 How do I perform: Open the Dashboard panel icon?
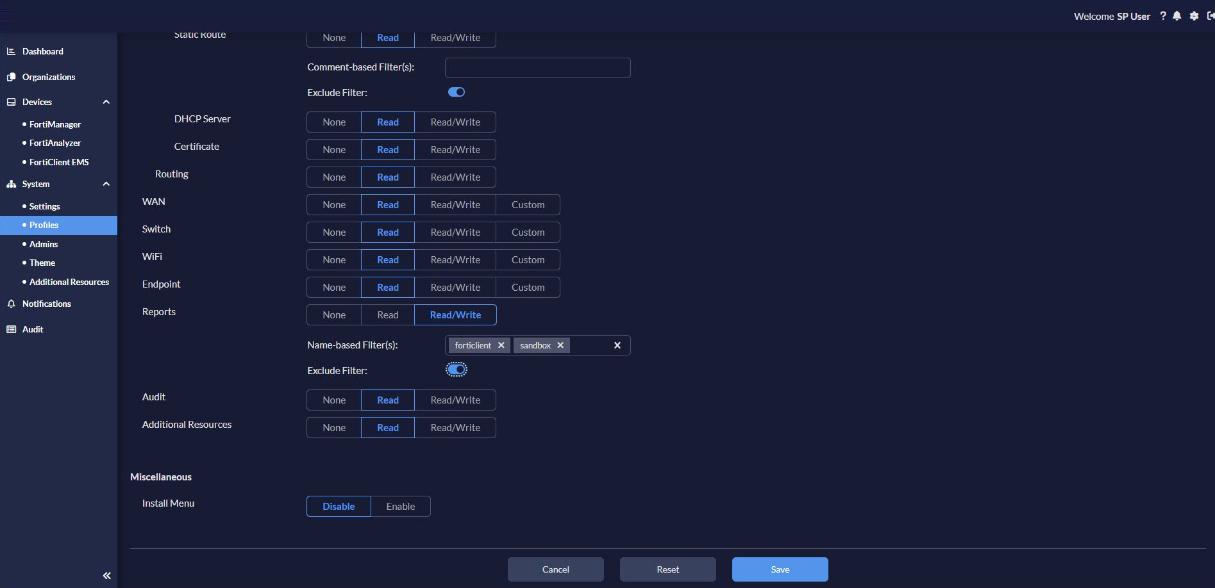pos(11,51)
